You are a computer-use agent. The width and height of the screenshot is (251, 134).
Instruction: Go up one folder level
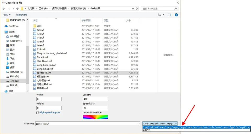point(18,9)
